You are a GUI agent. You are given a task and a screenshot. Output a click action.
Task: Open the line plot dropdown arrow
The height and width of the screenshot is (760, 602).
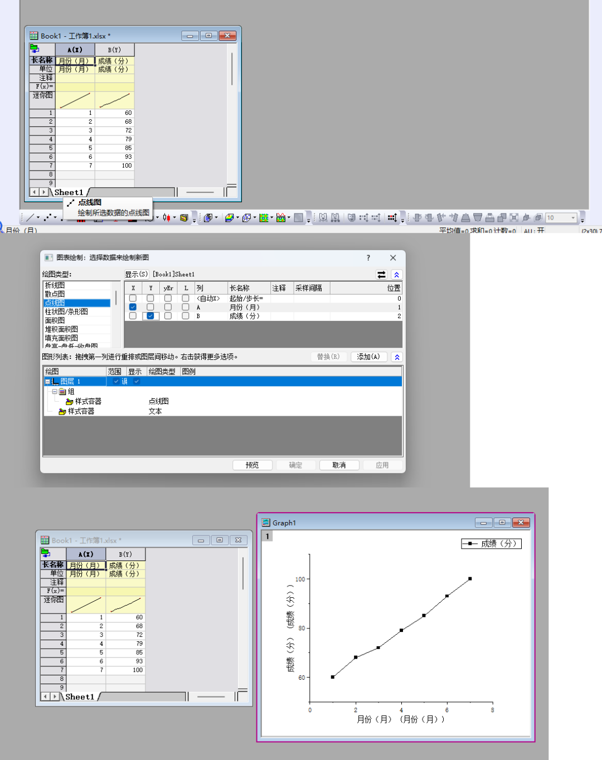(x=38, y=218)
